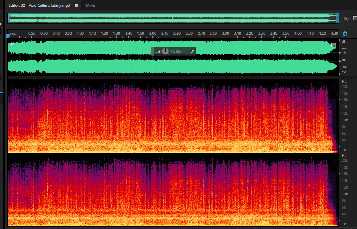Click the 2:00 mark on time ruler
This screenshot has width=357, height=229.
[153, 33]
